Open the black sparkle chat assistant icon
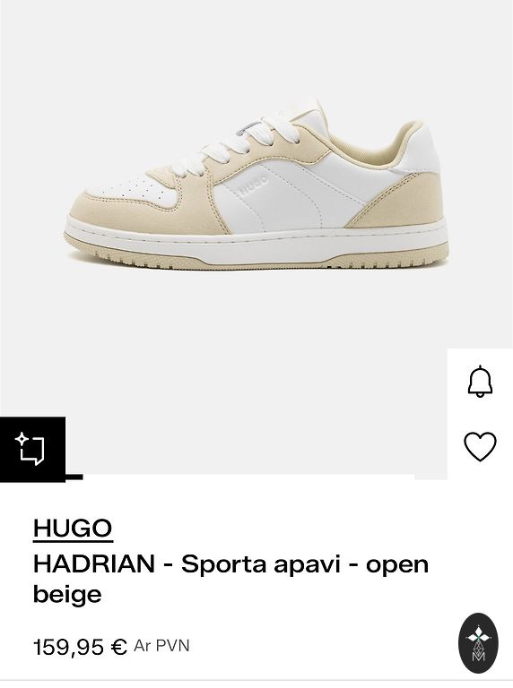 (x=32, y=449)
